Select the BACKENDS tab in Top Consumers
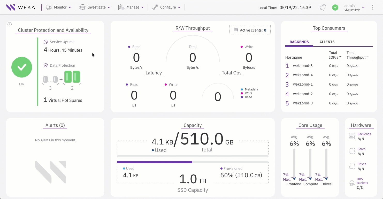This screenshot has height=199, width=383. (299, 42)
